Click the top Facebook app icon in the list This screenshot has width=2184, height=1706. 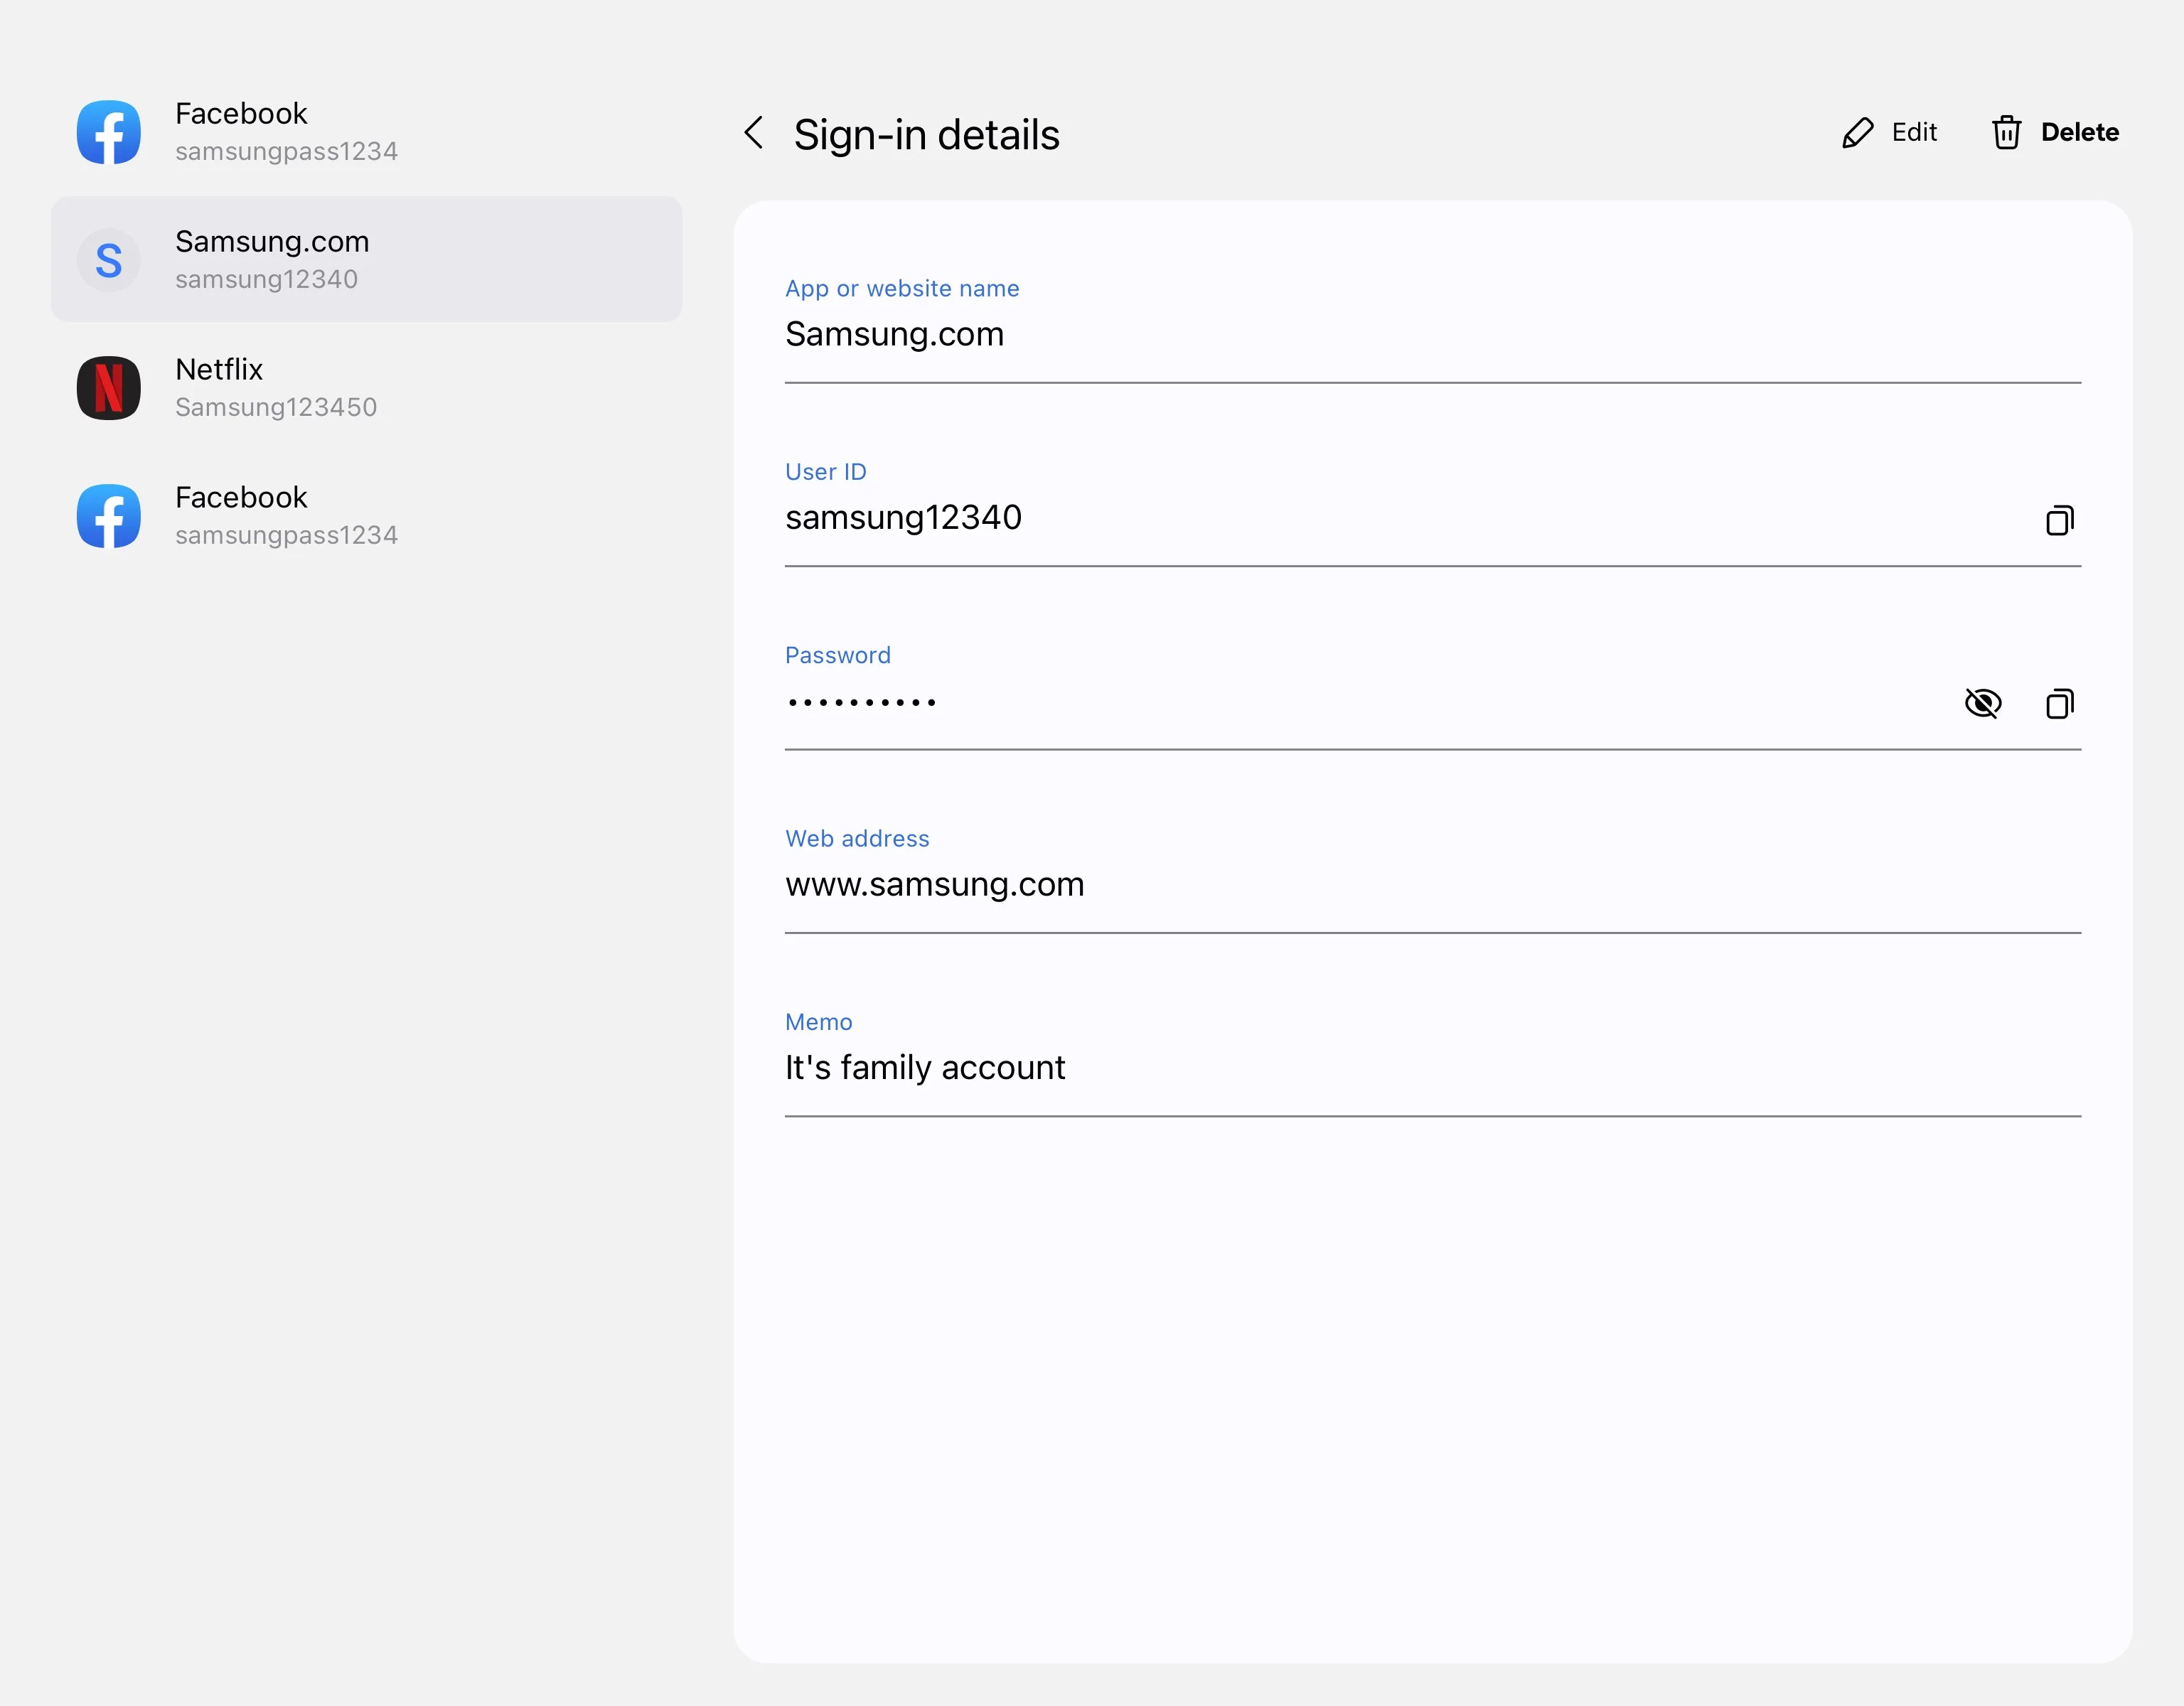(x=109, y=132)
